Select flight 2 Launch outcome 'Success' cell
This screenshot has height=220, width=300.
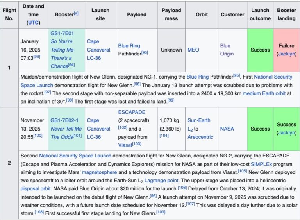[x=260, y=129]
